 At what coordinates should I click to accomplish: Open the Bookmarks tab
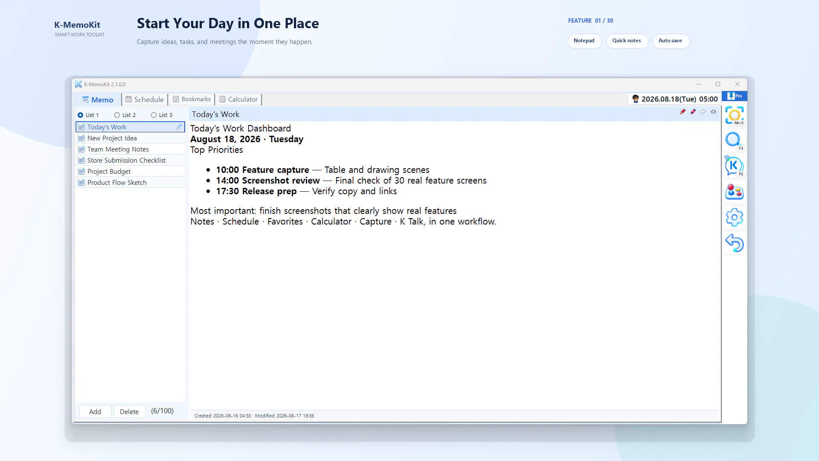pos(192,99)
